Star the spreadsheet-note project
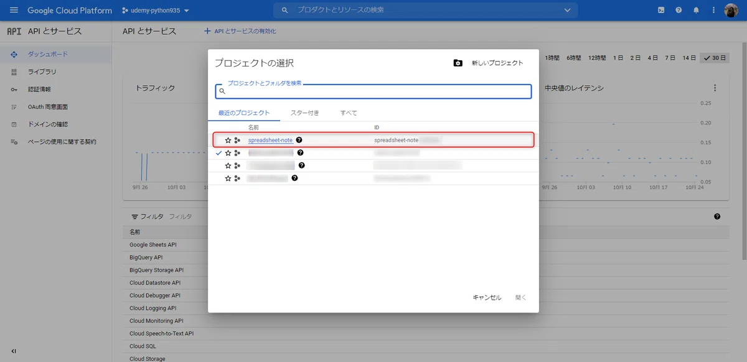 point(228,141)
